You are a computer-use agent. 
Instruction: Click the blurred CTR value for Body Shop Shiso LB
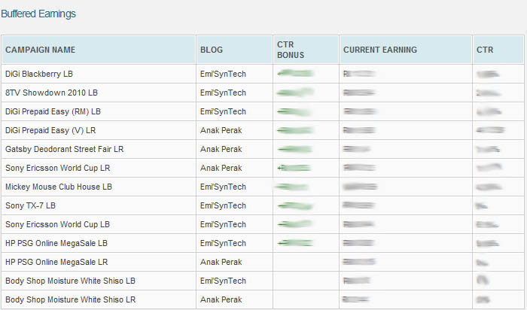(x=483, y=280)
